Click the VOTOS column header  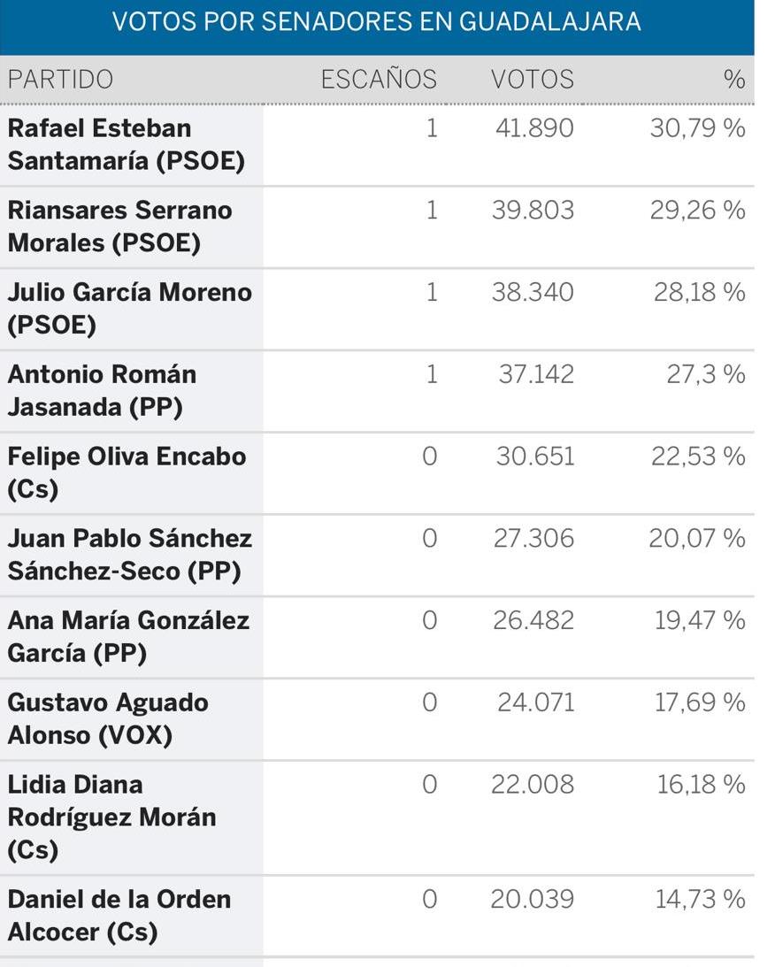pos(533,80)
